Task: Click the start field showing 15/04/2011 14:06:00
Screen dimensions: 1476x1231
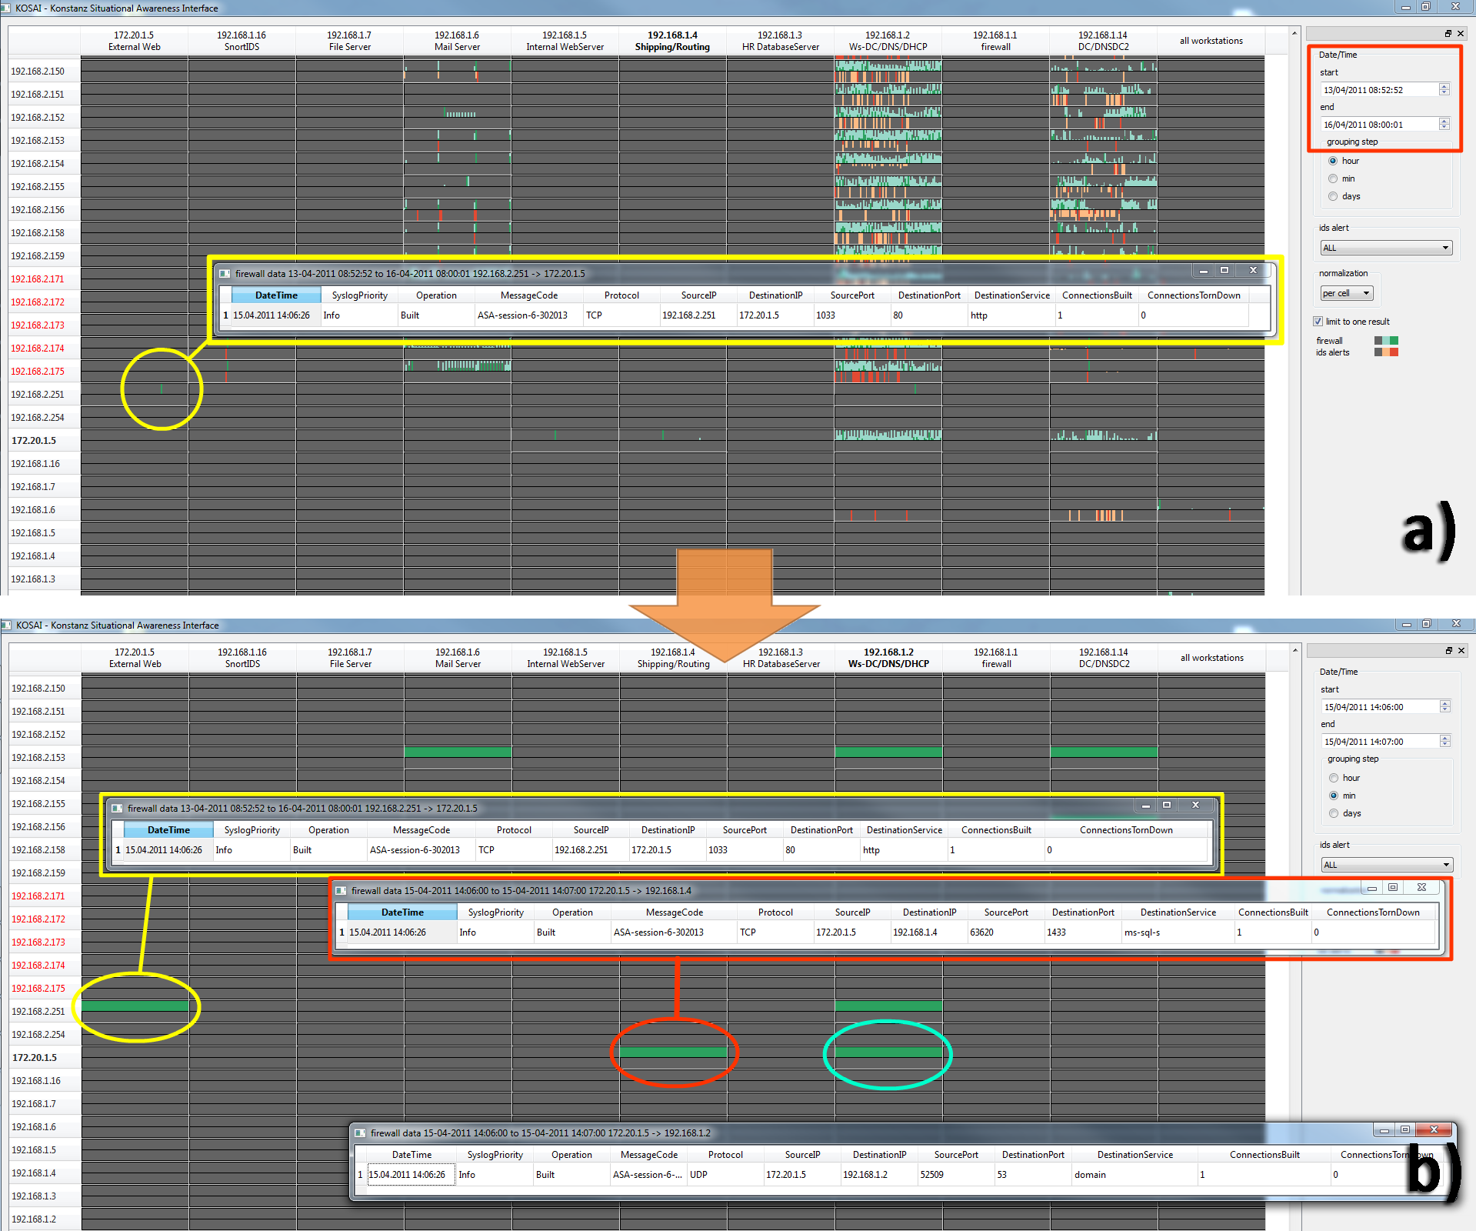Action: [x=1380, y=706]
